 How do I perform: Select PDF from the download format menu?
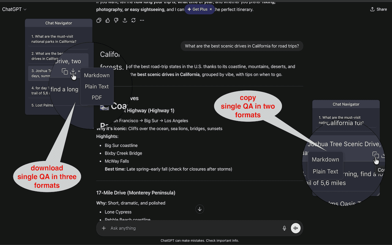click(97, 97)
